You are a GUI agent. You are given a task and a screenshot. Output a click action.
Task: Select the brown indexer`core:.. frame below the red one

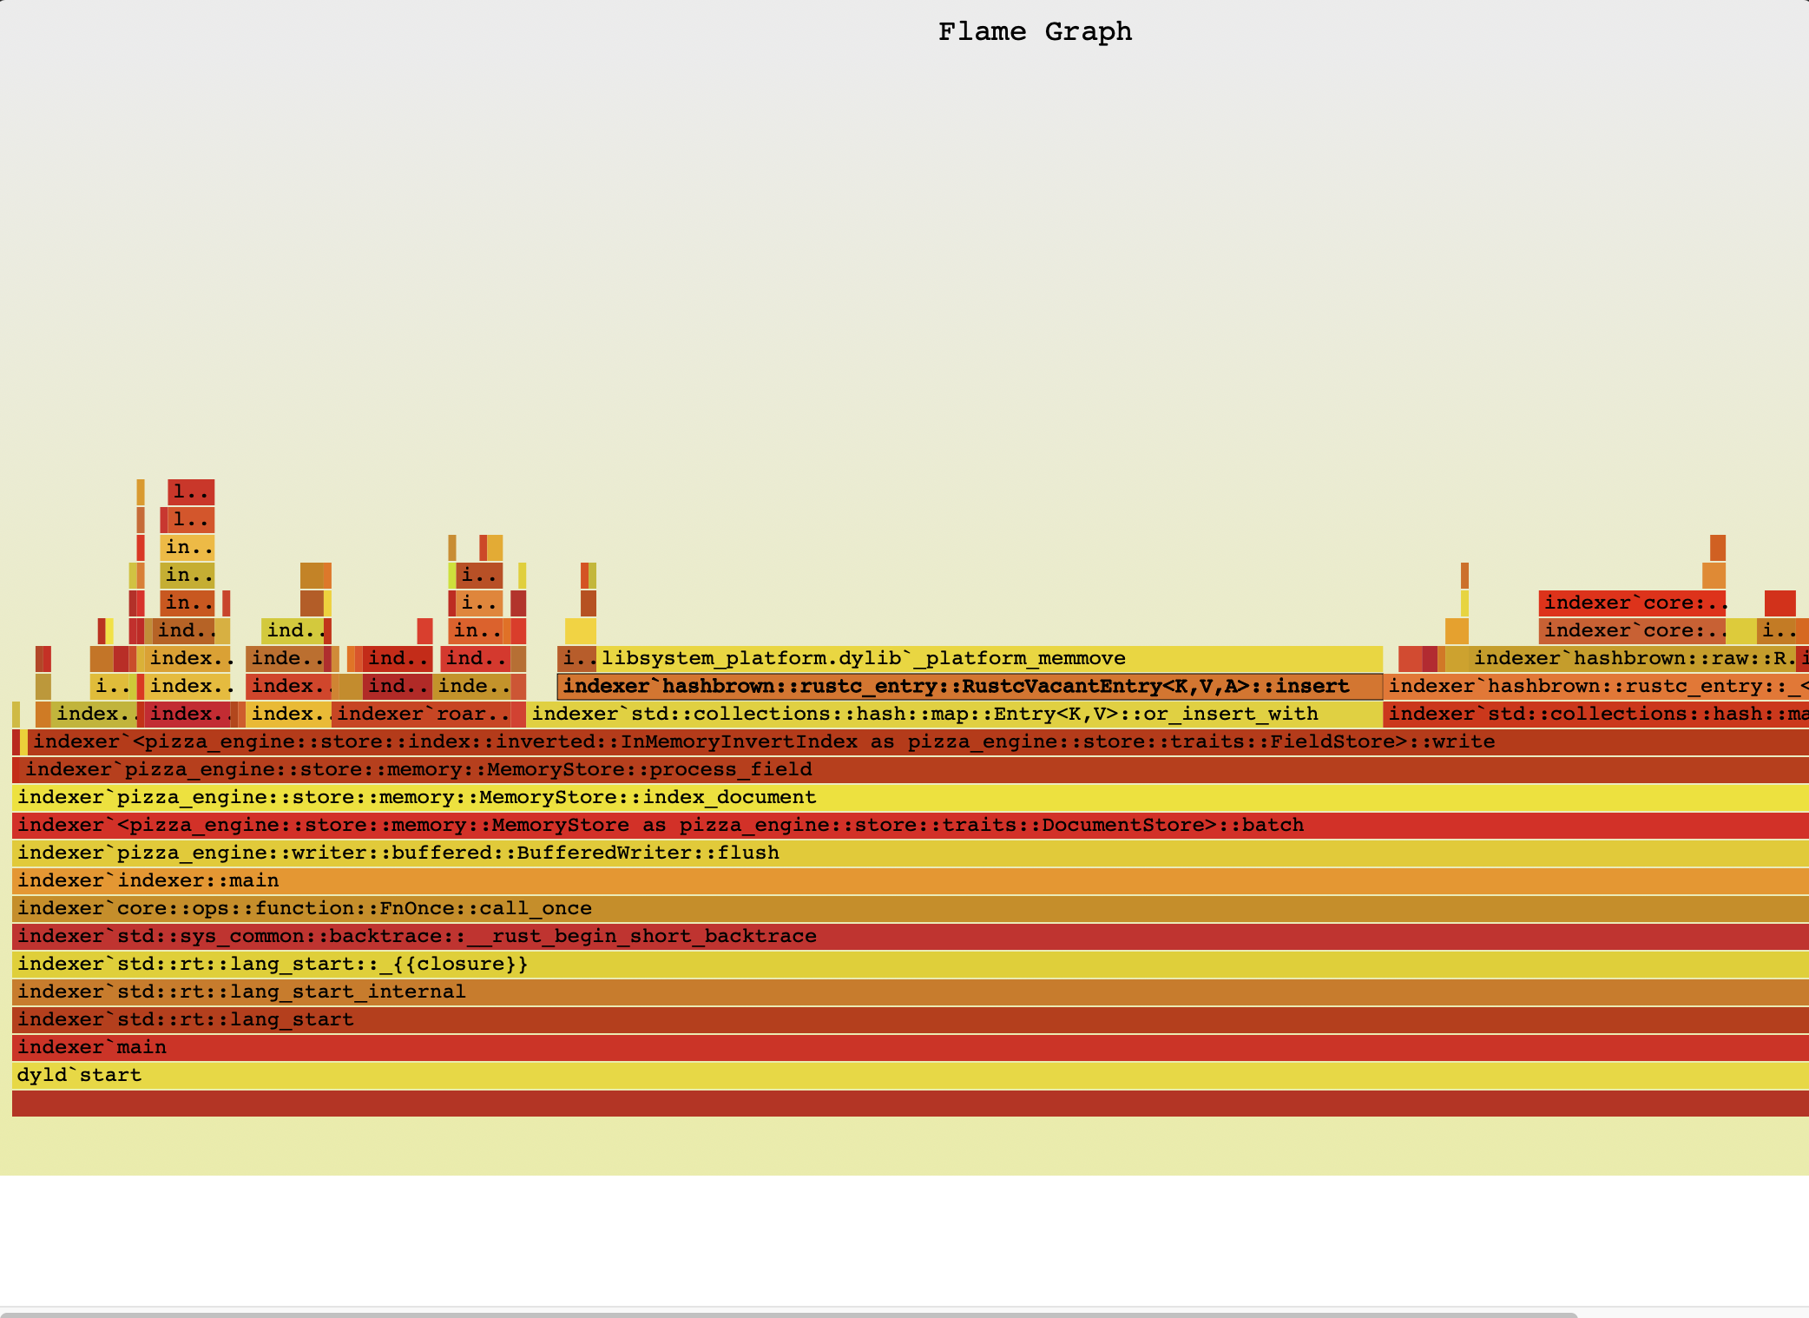point(1632,630)
